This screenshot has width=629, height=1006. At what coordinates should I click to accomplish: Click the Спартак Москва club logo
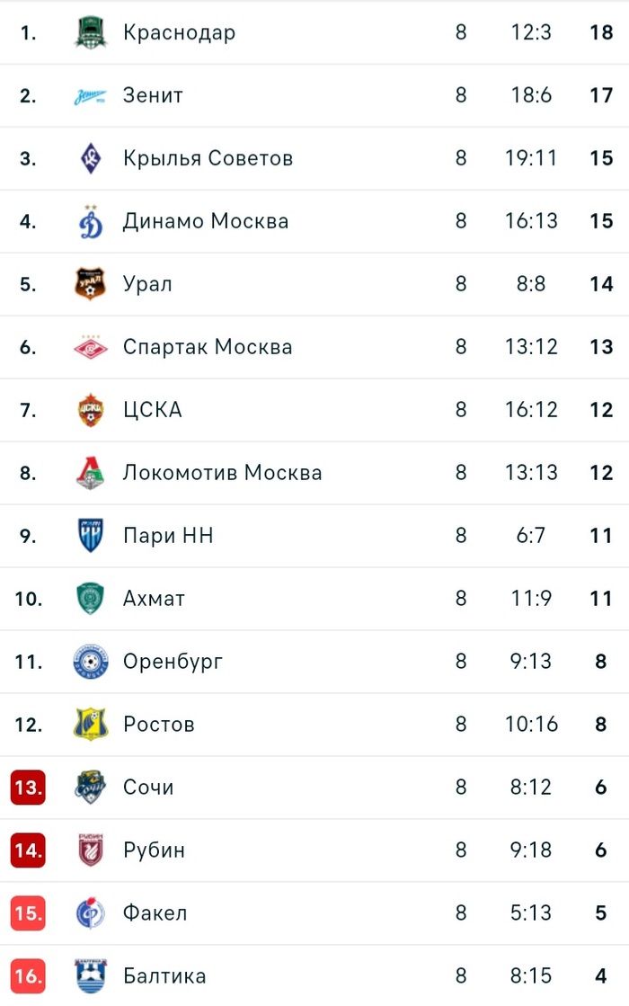tap(90, 347)
